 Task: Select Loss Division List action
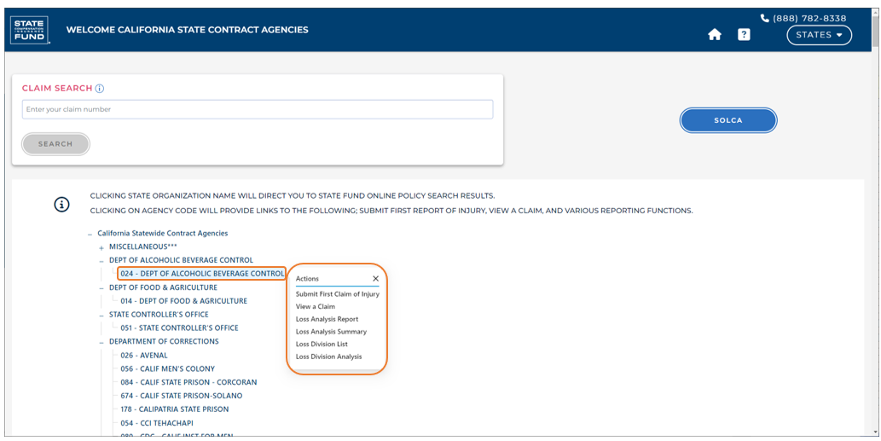[x=322, y=344]
